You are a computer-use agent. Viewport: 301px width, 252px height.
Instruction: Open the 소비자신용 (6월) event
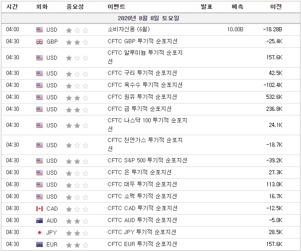[128, 29]
